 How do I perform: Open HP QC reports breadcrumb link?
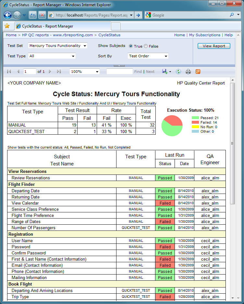click(x=57, y=35)
